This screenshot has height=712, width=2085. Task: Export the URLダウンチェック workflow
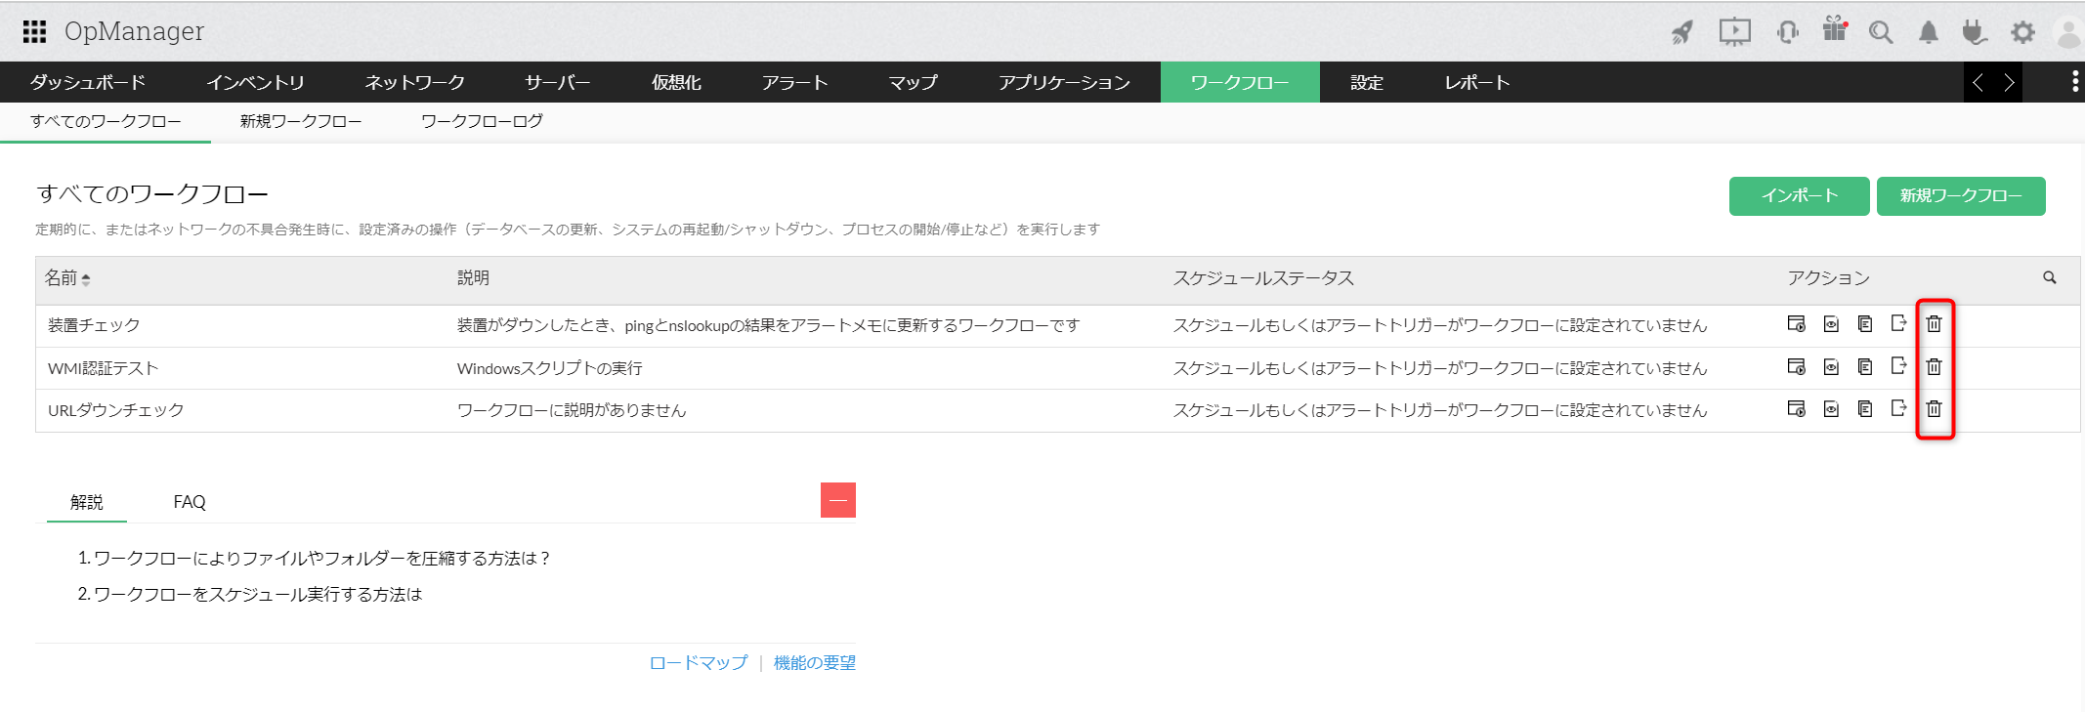[1898, 408]
